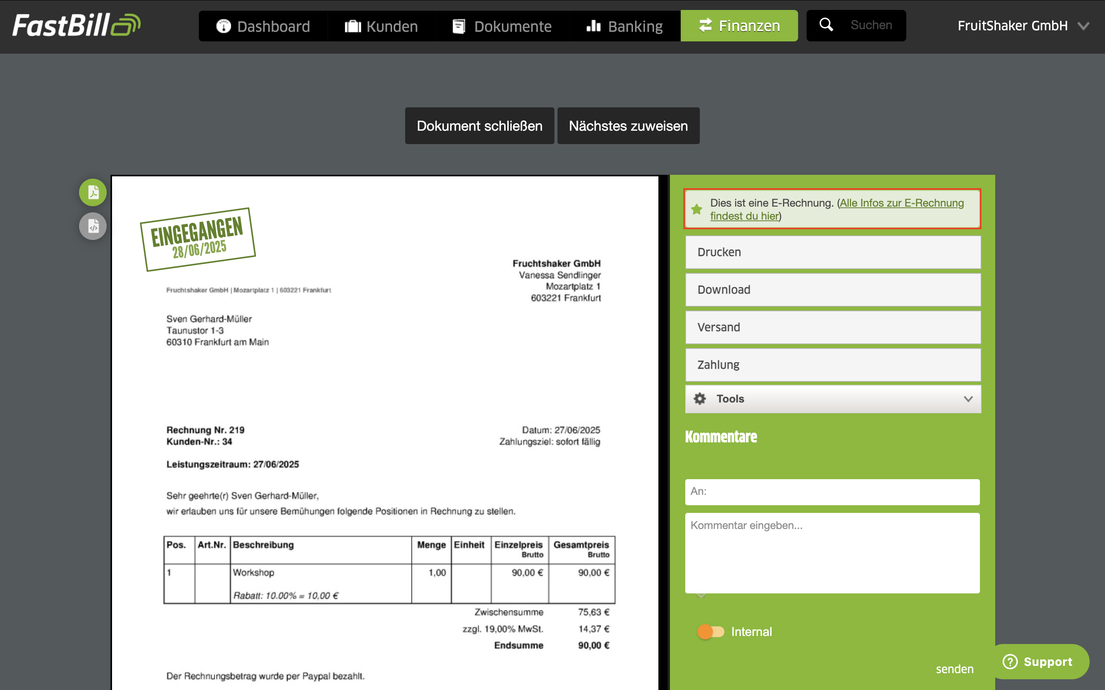The image size is (1105, 690).
Task: Click the Banking bar chart icon
Action: point(593,26)
